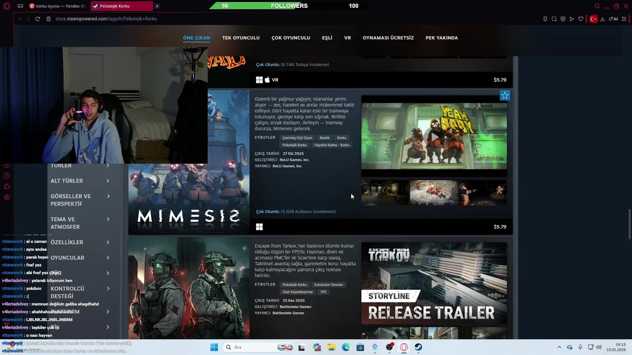Open OYNAMASI ÜCRETSİZ tab
The image size is (632, 355).
click(388, 38)
